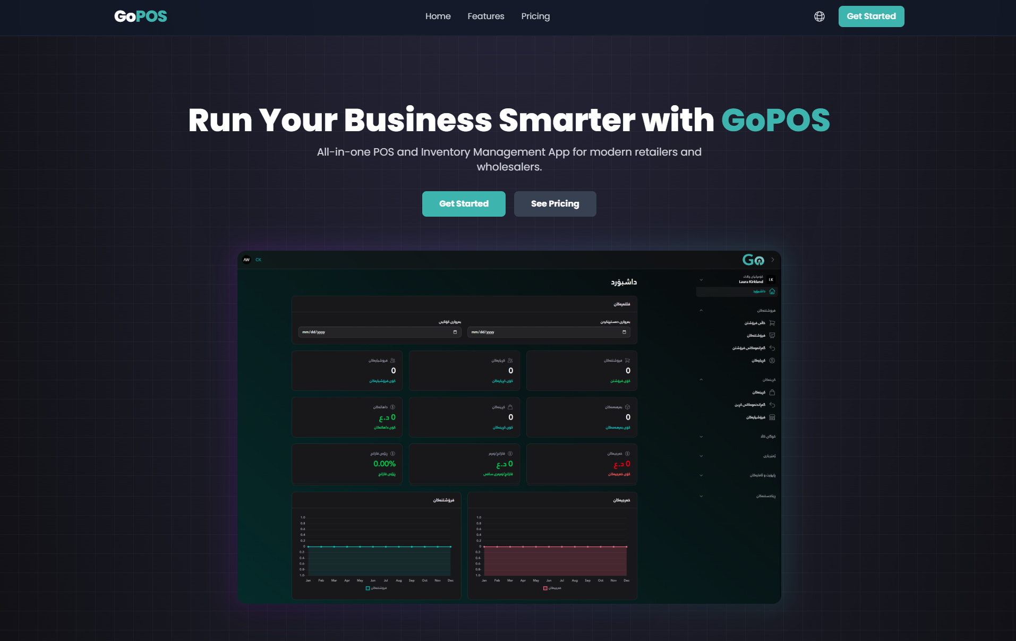Expand the reports and statistics section

701,475
